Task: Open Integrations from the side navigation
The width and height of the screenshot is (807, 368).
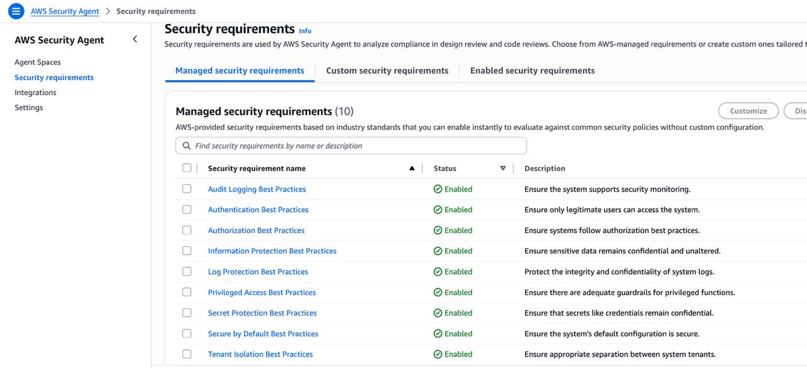Action: pos(35,93)
